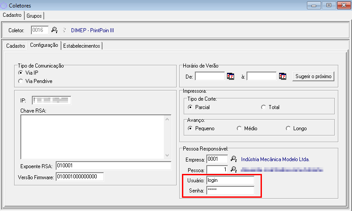The image size is (352, 211).
Task: Open calendar picker for the à date
Action: [283, 76]
